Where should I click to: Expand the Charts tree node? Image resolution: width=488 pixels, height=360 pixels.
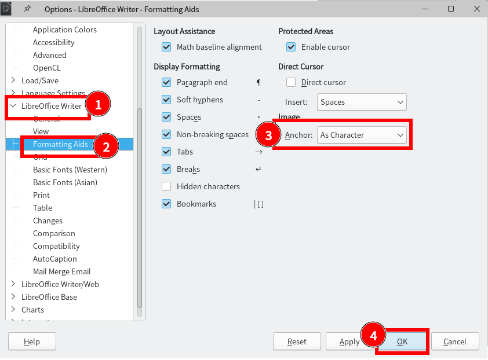pos(13,309)
